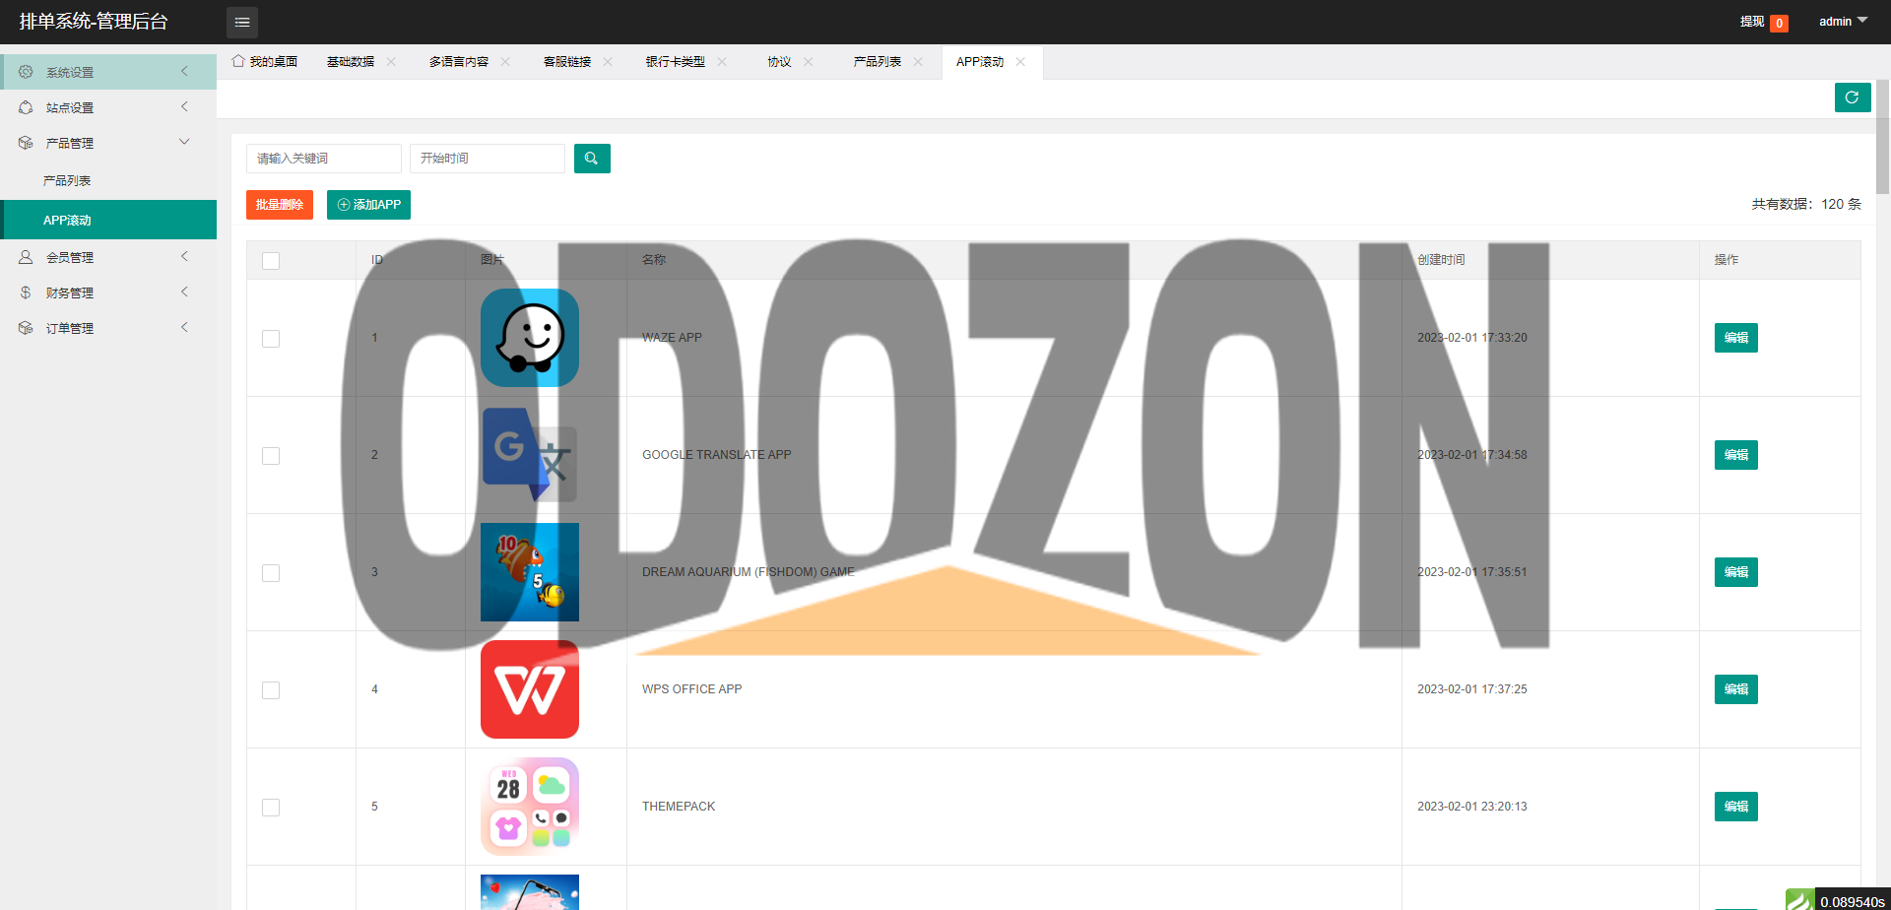Click the WAZE APP icon thumbnail

[530, 338]
